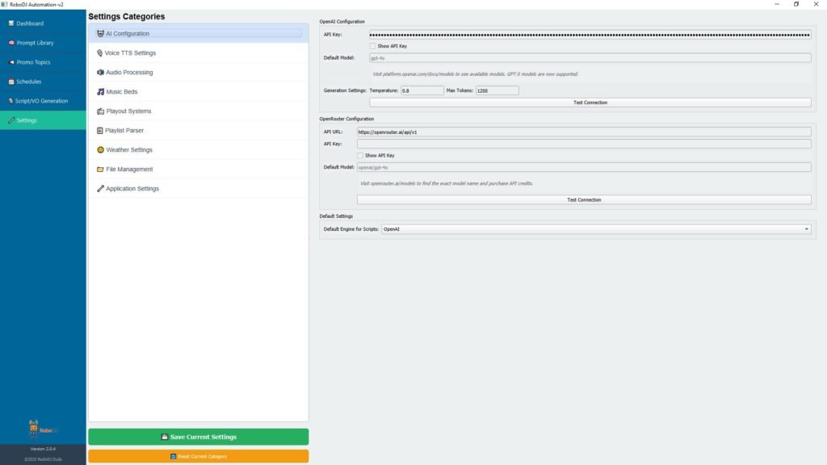Open the Dashboard sidebar tab
Viewport: 827px width, 465px height.
[30, 23]
